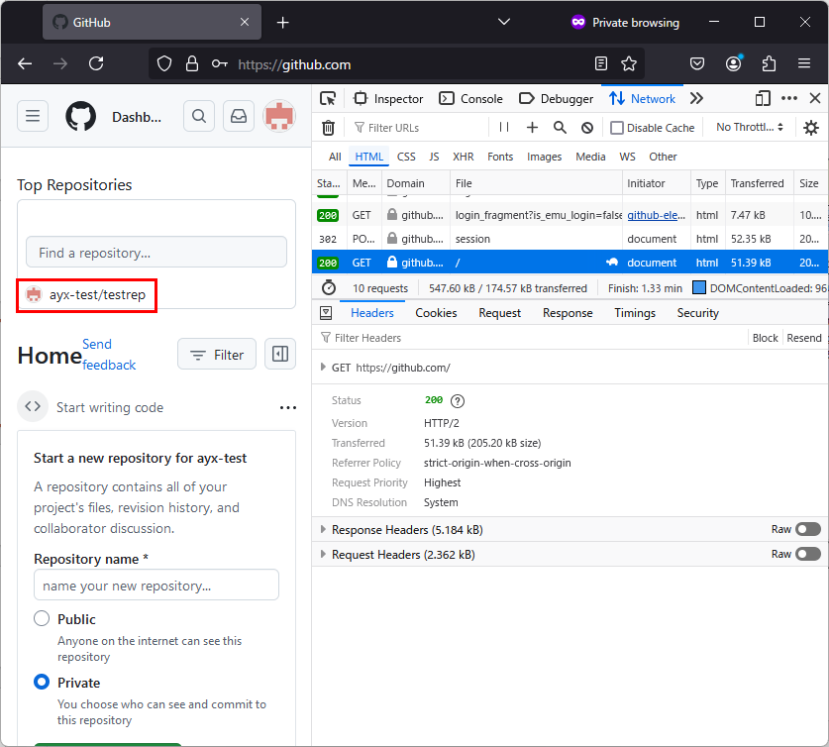
Task: Pause network recording
Action: [504, 128]
